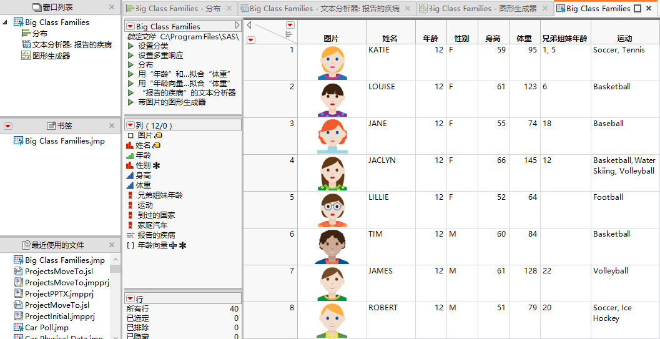
Task: Click KATIE's picture thumbnail in row 1
Action: 332,62
